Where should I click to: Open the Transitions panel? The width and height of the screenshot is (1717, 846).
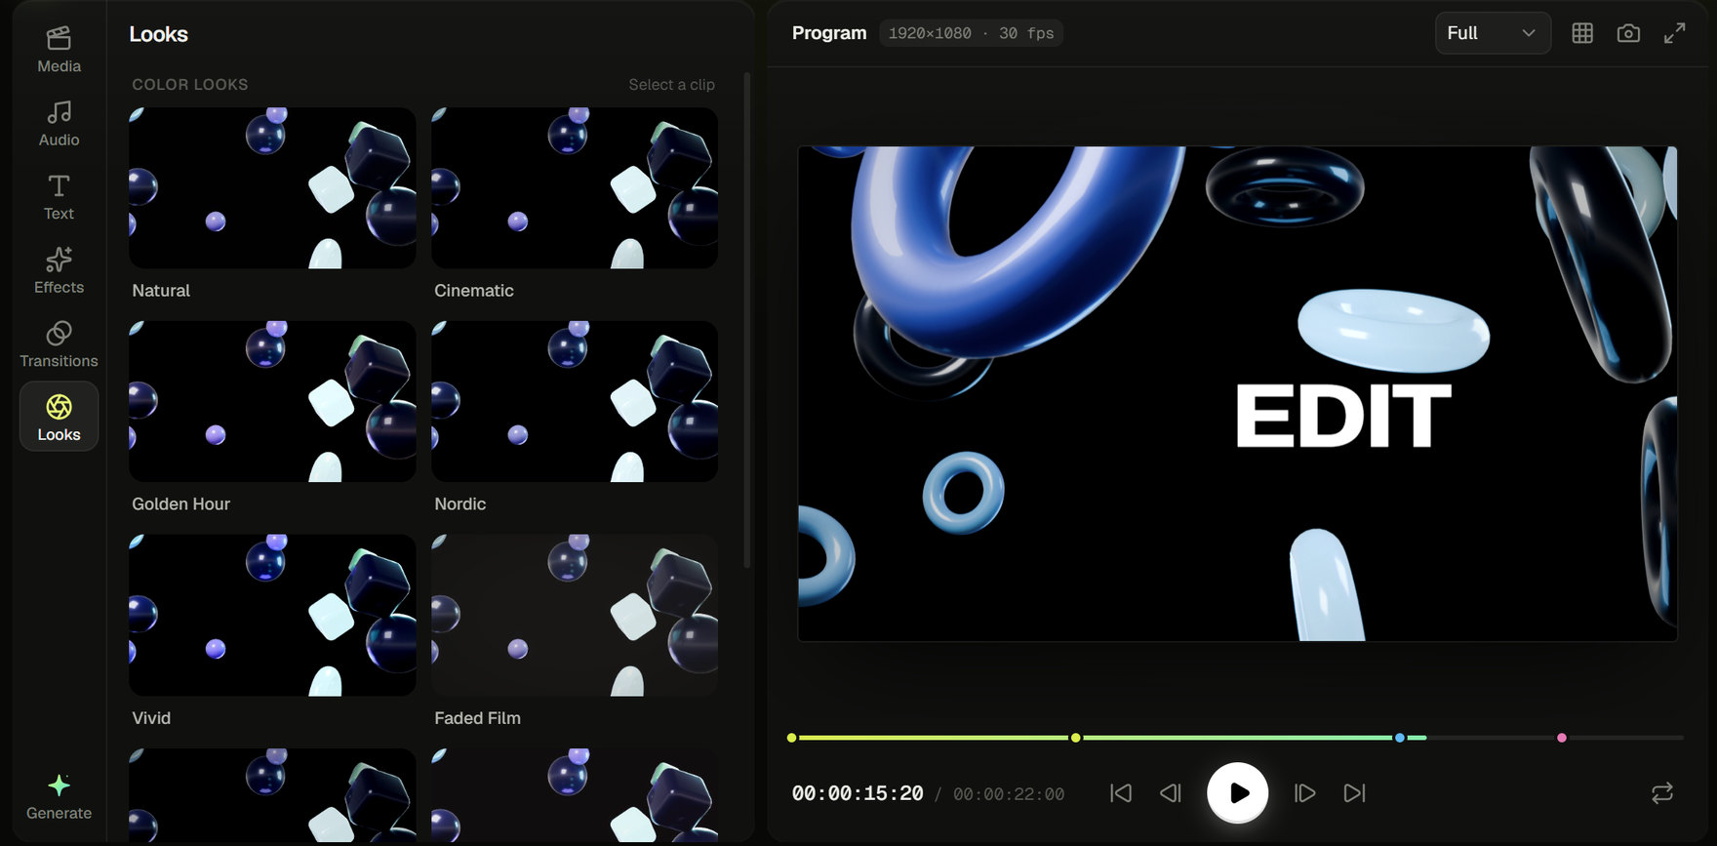[x=59, y=344]
